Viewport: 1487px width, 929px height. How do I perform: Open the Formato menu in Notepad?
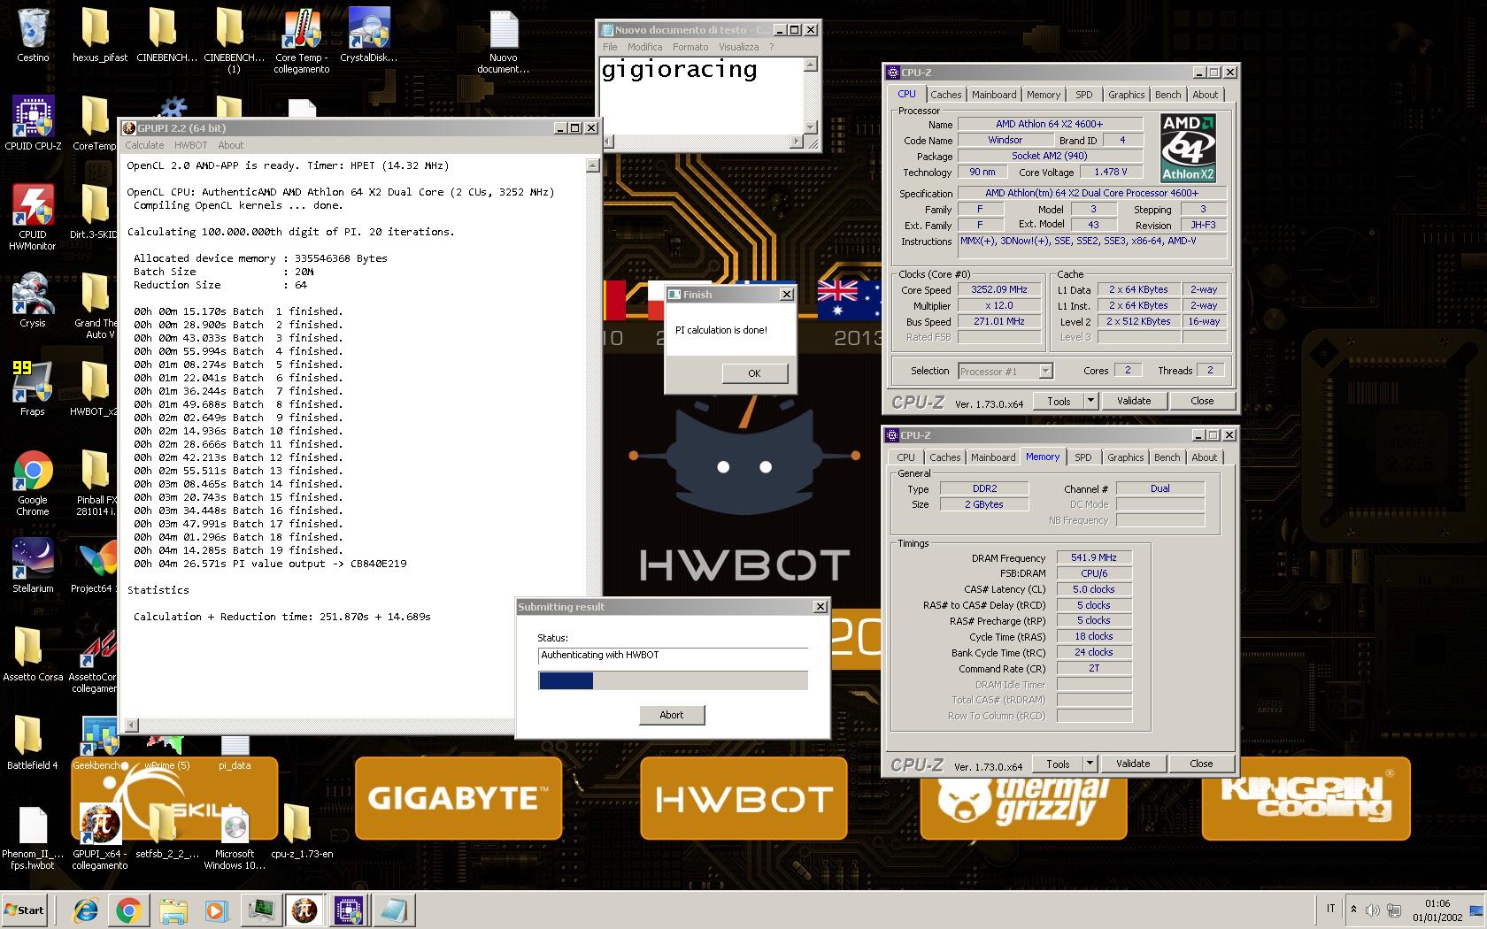(x=690, y=47)
